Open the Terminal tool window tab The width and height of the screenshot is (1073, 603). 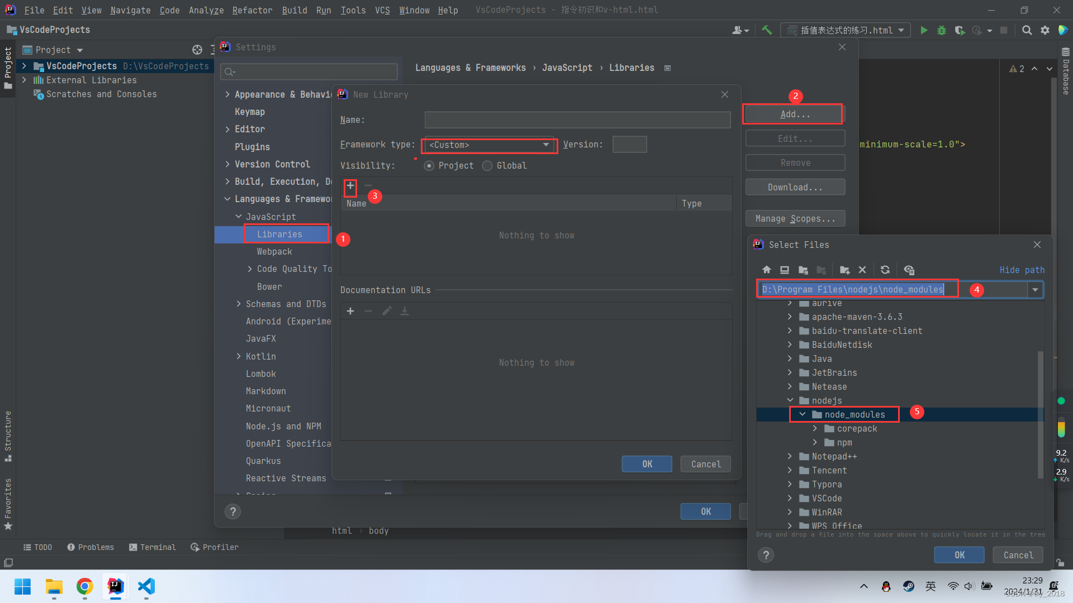(153, 547)
